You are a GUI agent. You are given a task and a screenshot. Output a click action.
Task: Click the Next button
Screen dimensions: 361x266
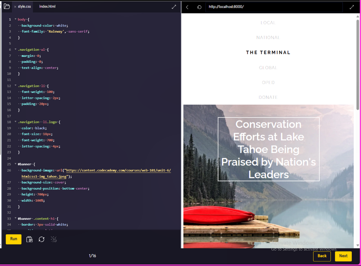[343, 256]
